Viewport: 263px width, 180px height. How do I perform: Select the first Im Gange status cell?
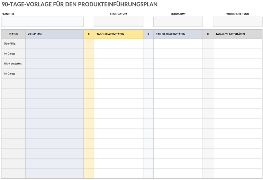13,54
